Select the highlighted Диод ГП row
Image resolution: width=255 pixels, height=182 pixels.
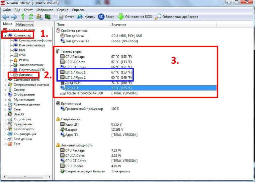pos(138,88)
